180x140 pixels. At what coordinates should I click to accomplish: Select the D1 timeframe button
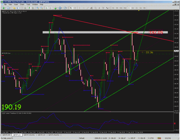point(137,8)
